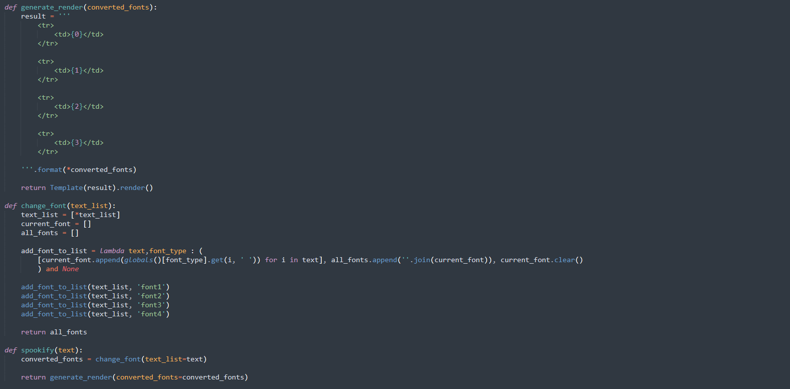The width and height of the screenshot is (790, 389).
Task: Click 'return Template(result).render()' line
Action: coord(87,187)
